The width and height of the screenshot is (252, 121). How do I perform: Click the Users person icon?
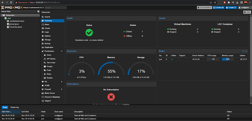(x=45, y=55)
